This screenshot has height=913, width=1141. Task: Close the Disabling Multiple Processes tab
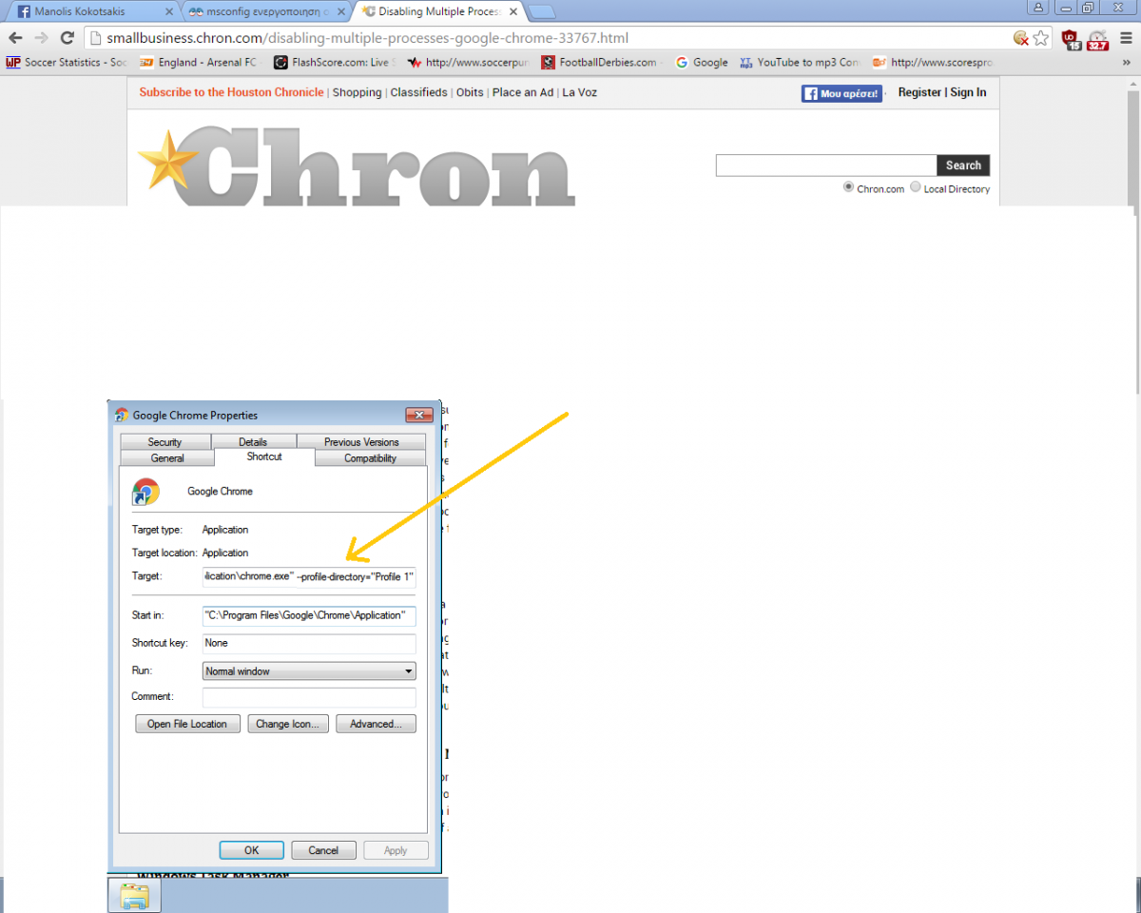514,12
